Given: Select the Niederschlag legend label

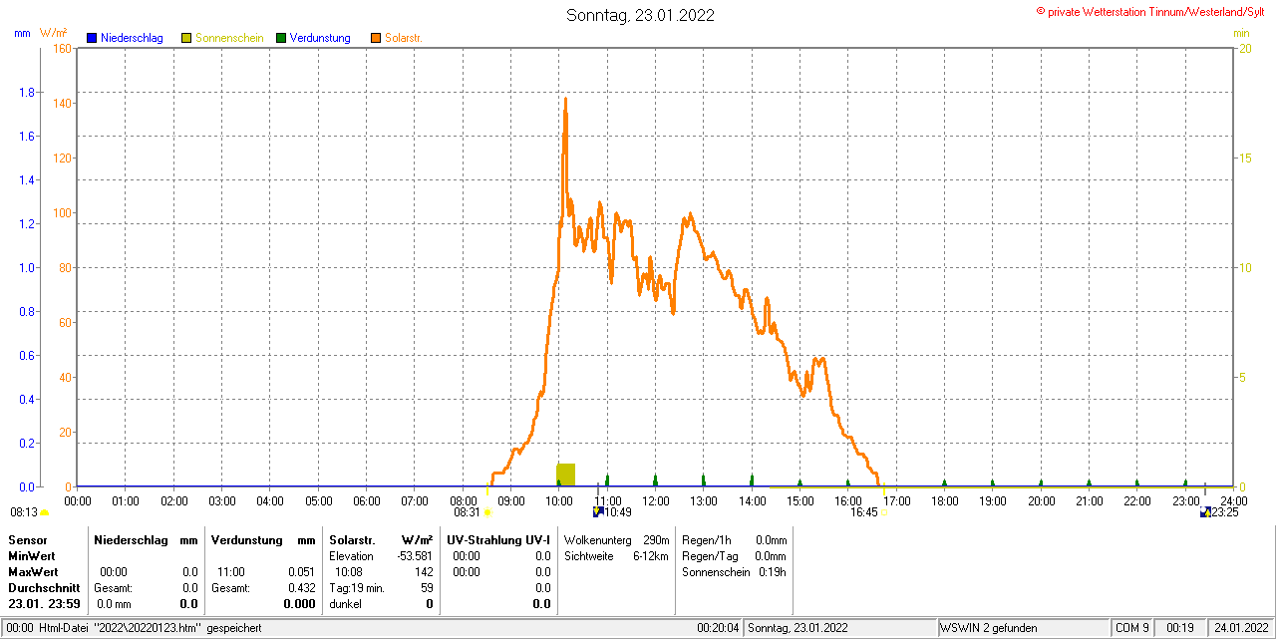Looking at the screenshot, I should coord(132,38).
